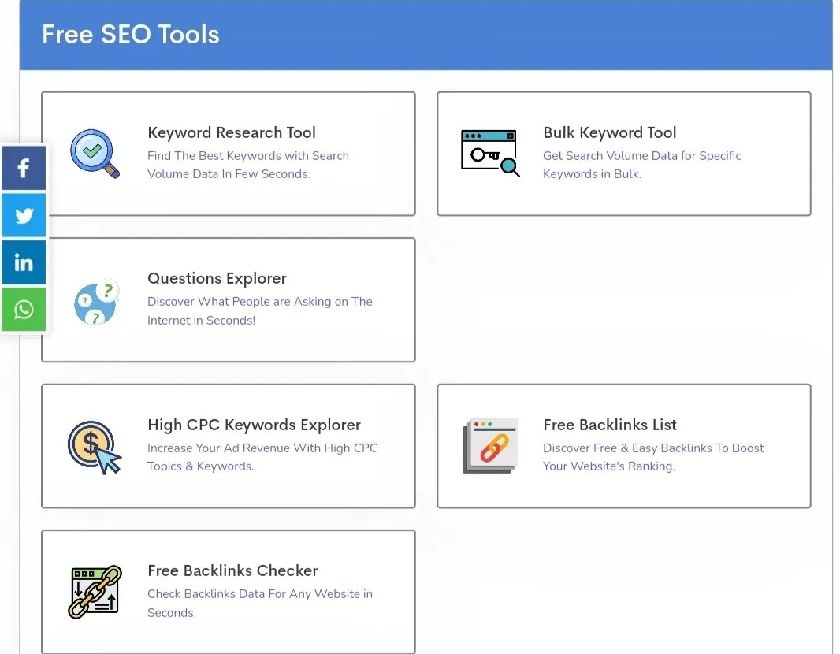Open Keyword Research Tool title link

coord(232,132)
